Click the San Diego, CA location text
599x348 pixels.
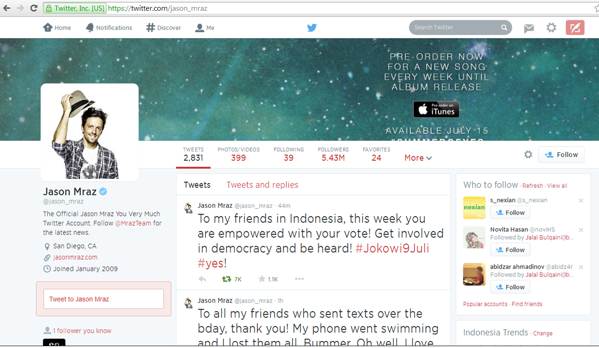click(x=75, y=246)
